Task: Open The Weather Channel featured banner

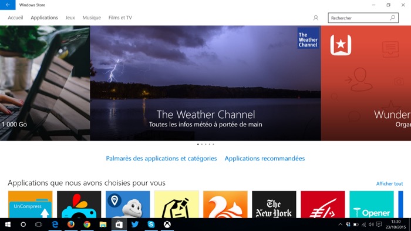Action: (206, 83)
